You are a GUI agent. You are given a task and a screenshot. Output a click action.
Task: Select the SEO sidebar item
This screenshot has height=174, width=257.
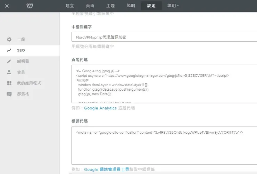(30, 50)
